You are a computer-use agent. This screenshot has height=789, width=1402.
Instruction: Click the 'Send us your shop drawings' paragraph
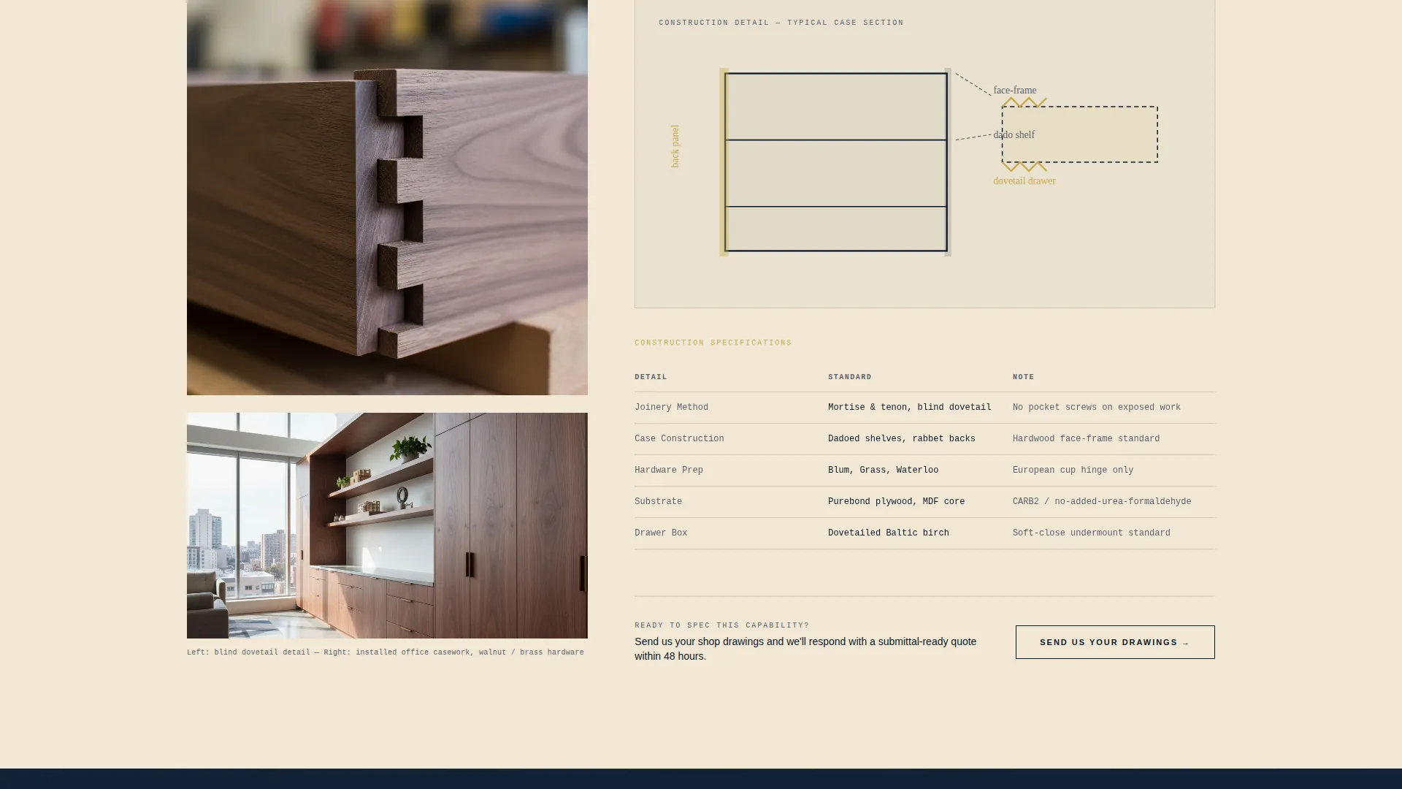click(x=805, y=649)
